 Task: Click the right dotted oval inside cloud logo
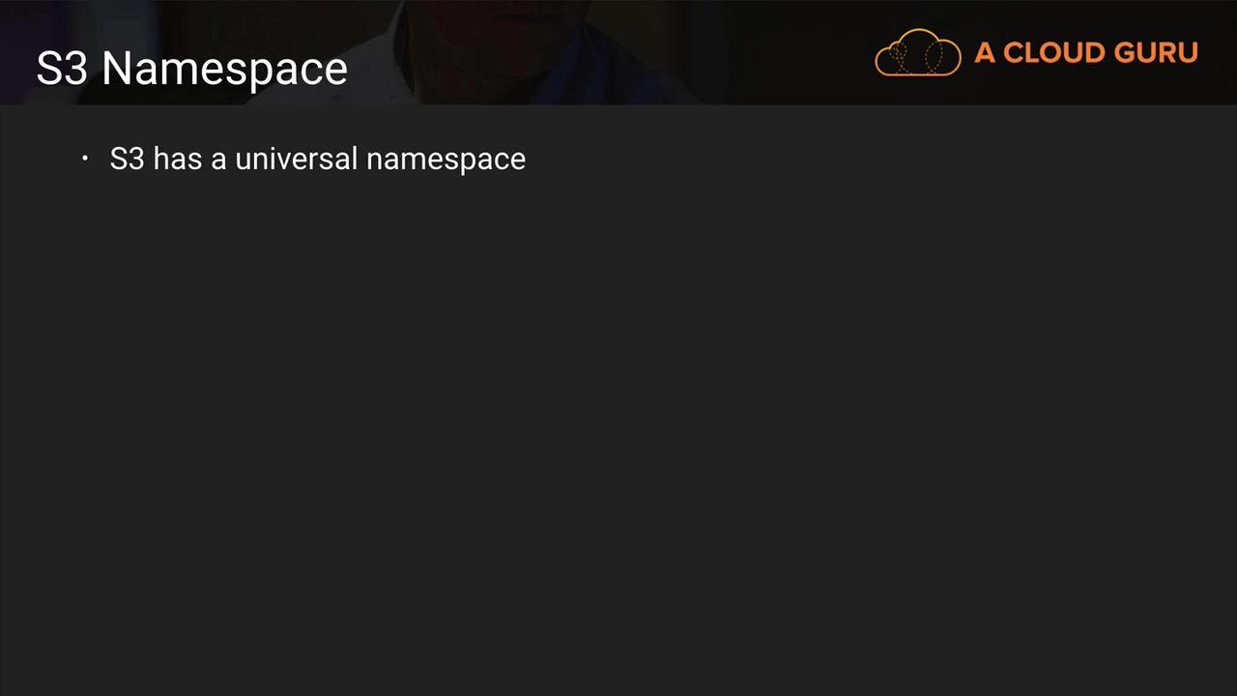tap(934, 58)
